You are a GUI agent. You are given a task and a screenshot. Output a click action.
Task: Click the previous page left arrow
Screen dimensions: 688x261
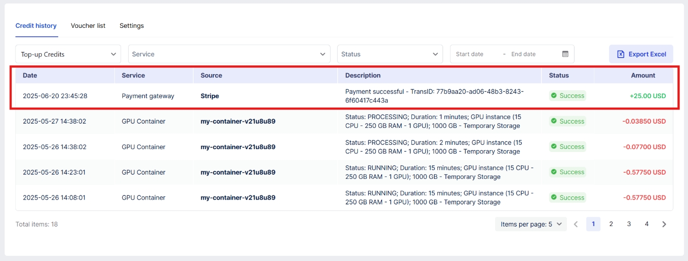(x=576, y=224)
